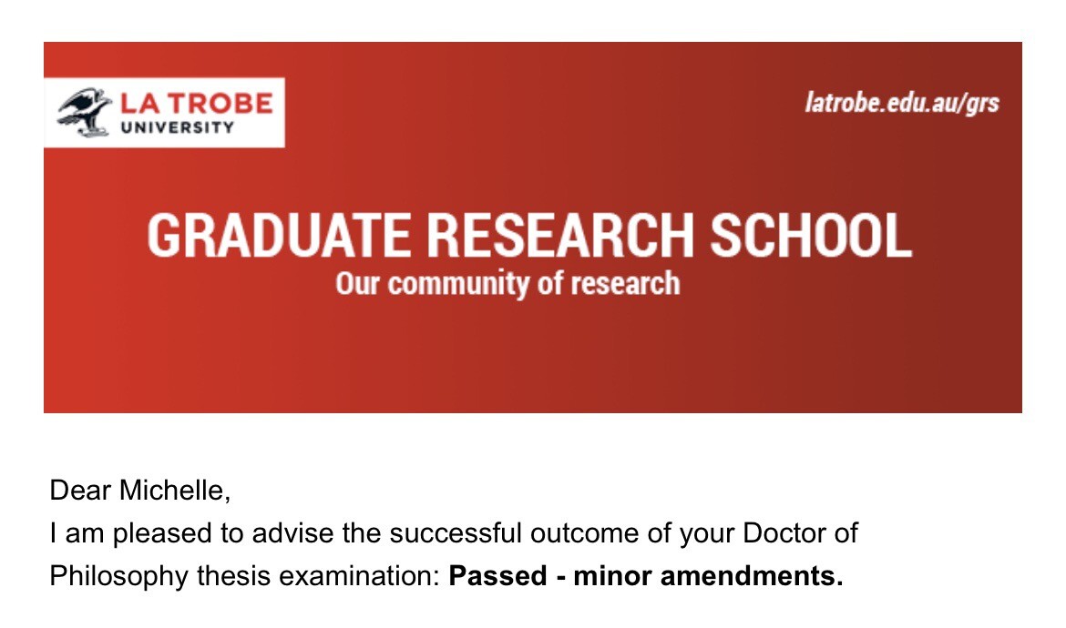Viewport: 1066px width, 628px height.
Task: Click the word GRADUATE in the banner
Action: [279, 236]
